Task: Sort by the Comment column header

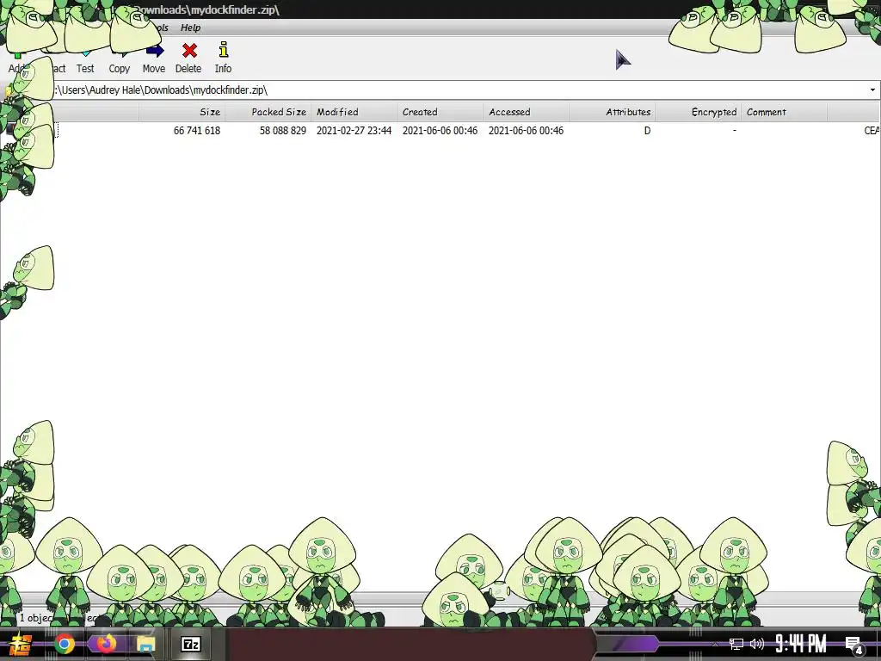Action: (x=785, y=112)
